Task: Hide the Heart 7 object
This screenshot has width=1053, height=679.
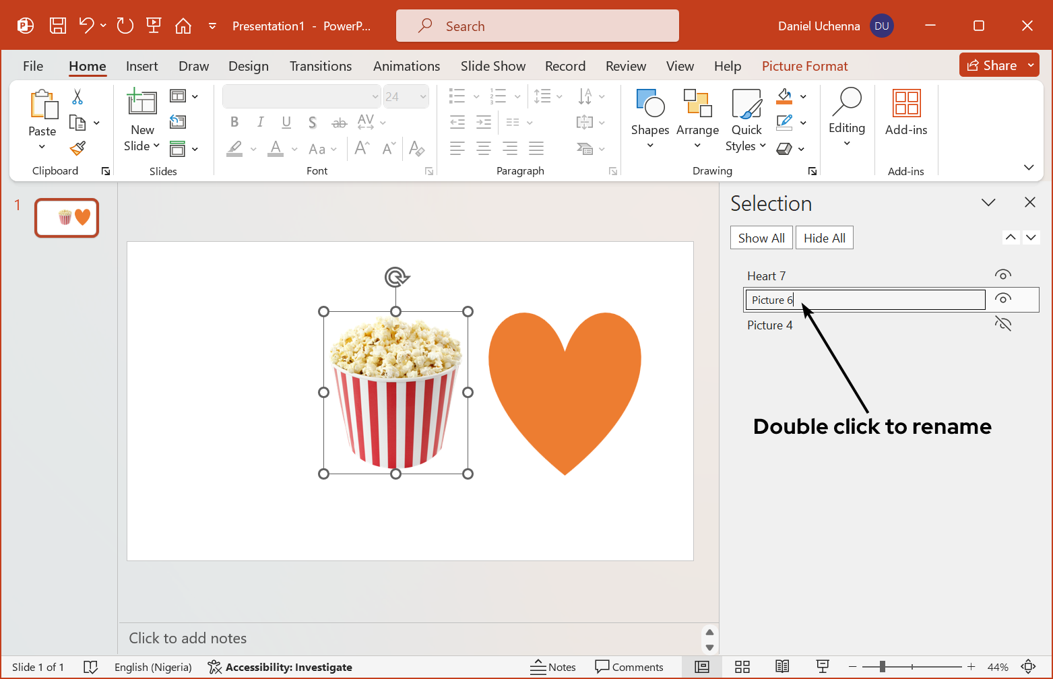Action: [x=1002, y=275]
